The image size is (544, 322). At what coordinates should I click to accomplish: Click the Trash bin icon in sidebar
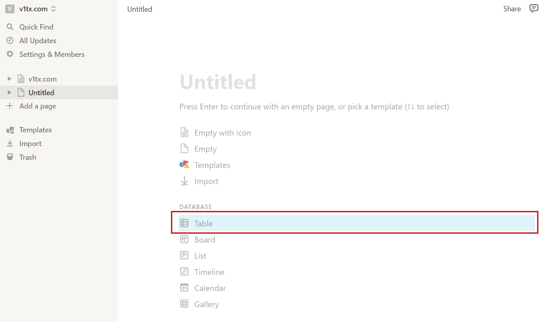tap(10, 157)
